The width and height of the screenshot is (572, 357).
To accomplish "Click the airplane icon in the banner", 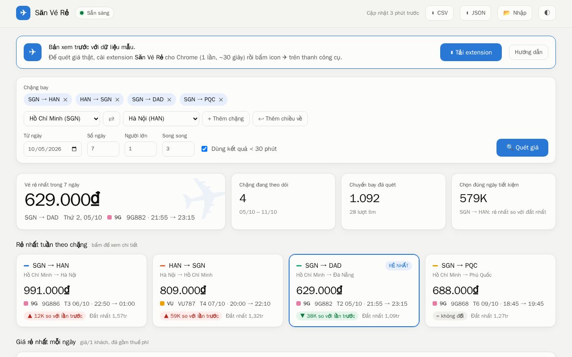I will click(33, 52).
